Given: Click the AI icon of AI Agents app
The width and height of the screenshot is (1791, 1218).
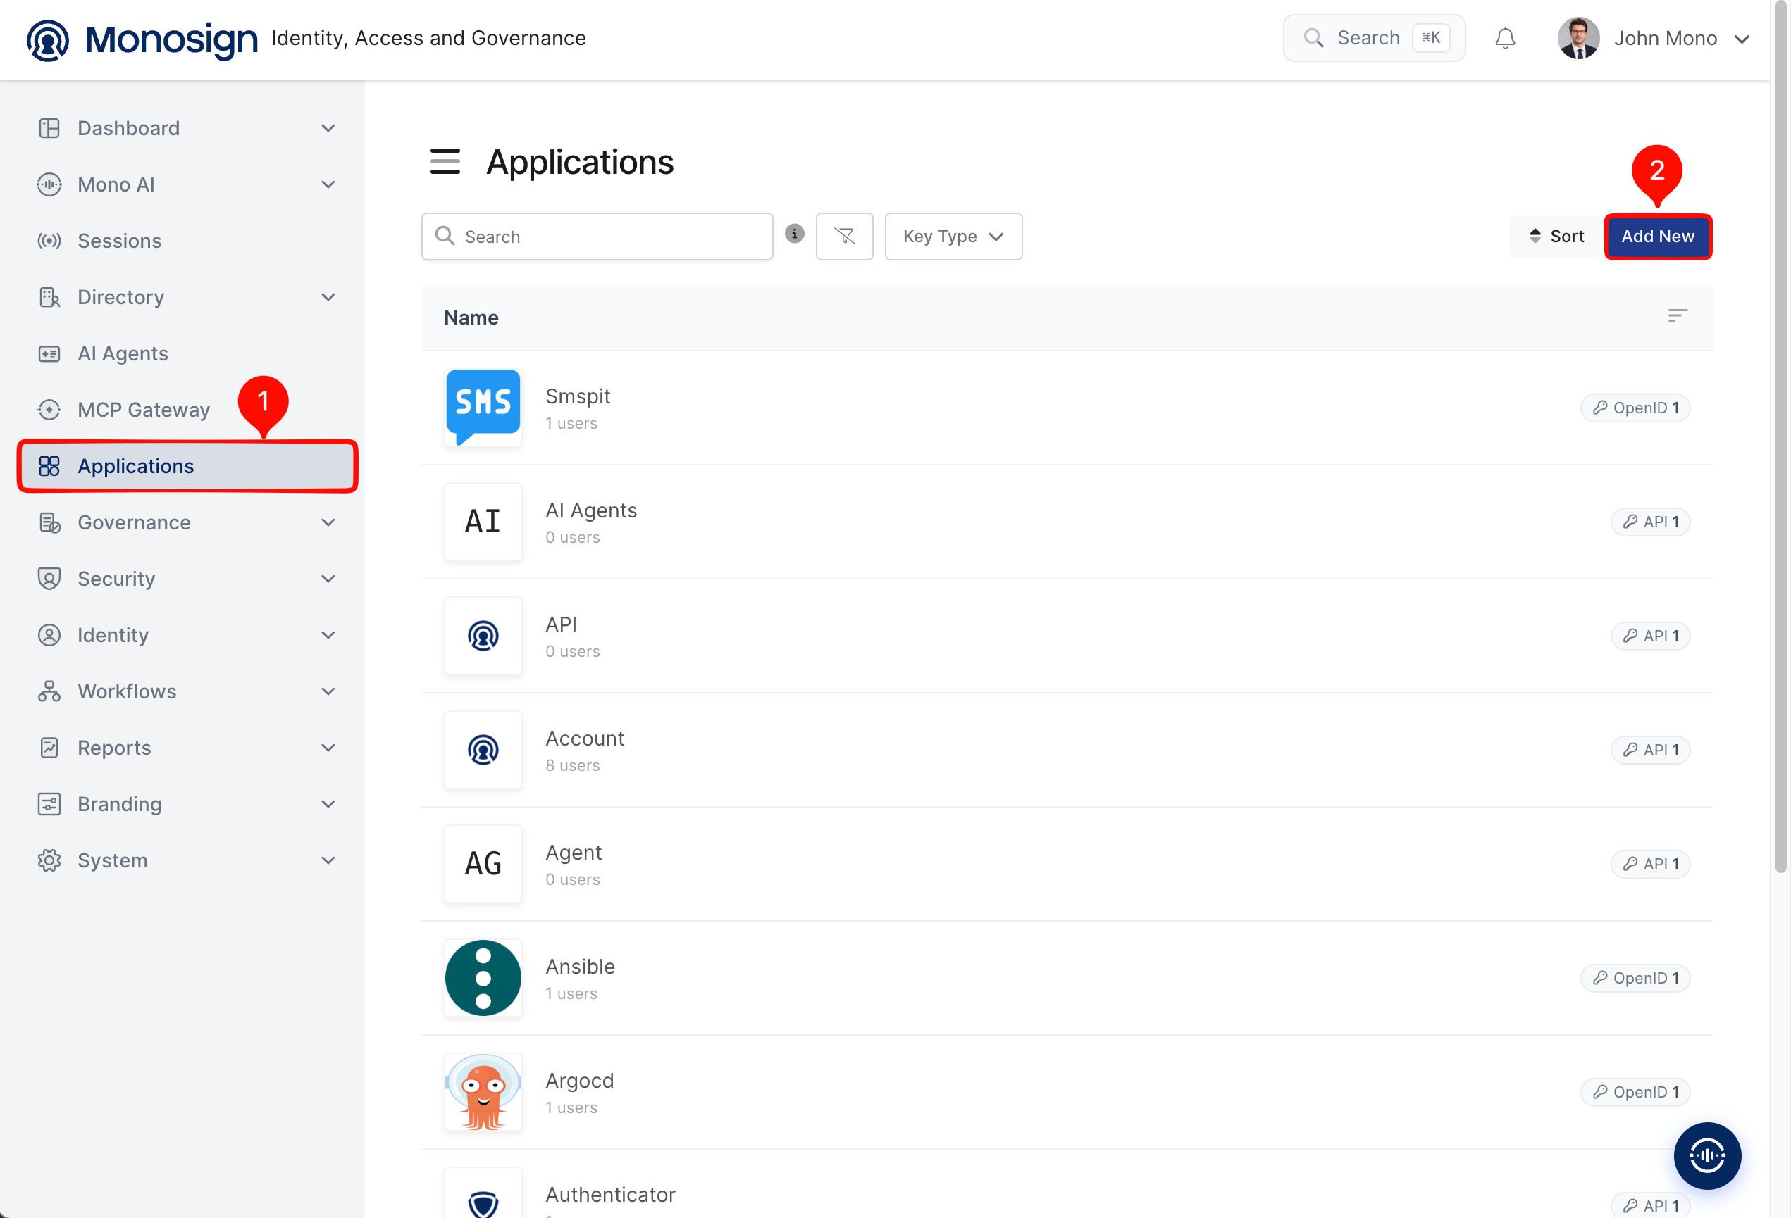Looking at the screenshot, I should click(x=483, y=522).
